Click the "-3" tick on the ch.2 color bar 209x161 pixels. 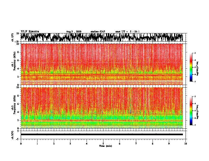point(194,97)
